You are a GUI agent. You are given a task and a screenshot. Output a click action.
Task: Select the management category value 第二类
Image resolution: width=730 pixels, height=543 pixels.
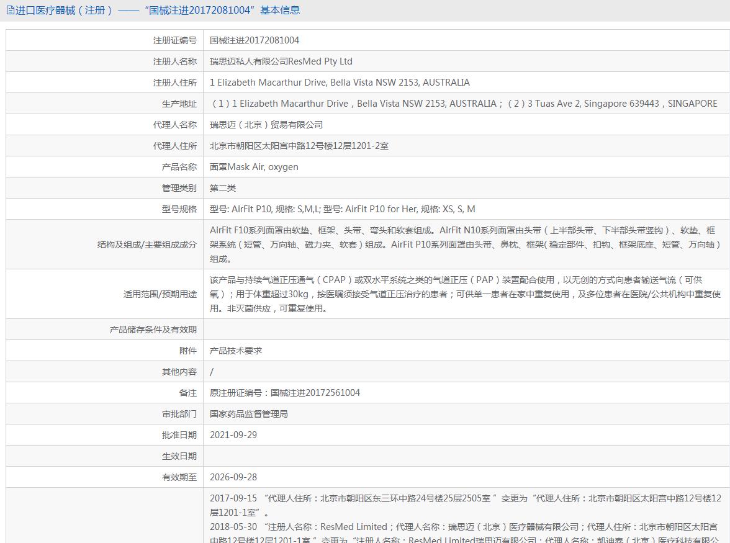(x=223, y=188)
